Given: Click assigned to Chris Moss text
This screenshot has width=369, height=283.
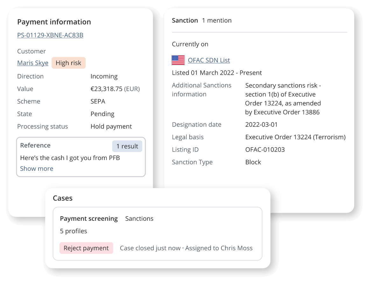Looking at the screenshot, I should [x=219, y=248].
